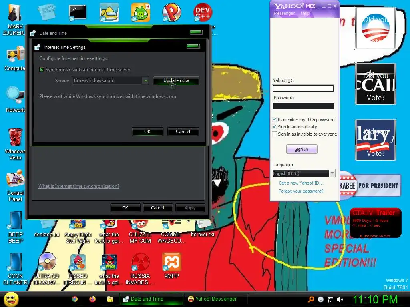The width and height of the screenshot is (410, 307).
Task: Open the CHUZZLE MY CUM desktop icon
Action: pos(141,225)
